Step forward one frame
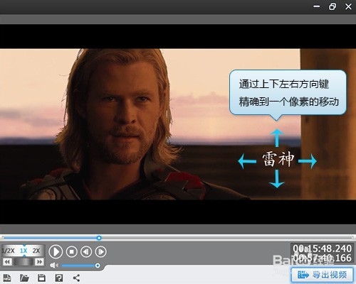Viewport: 356px width, 284px height. click(100, 251)
